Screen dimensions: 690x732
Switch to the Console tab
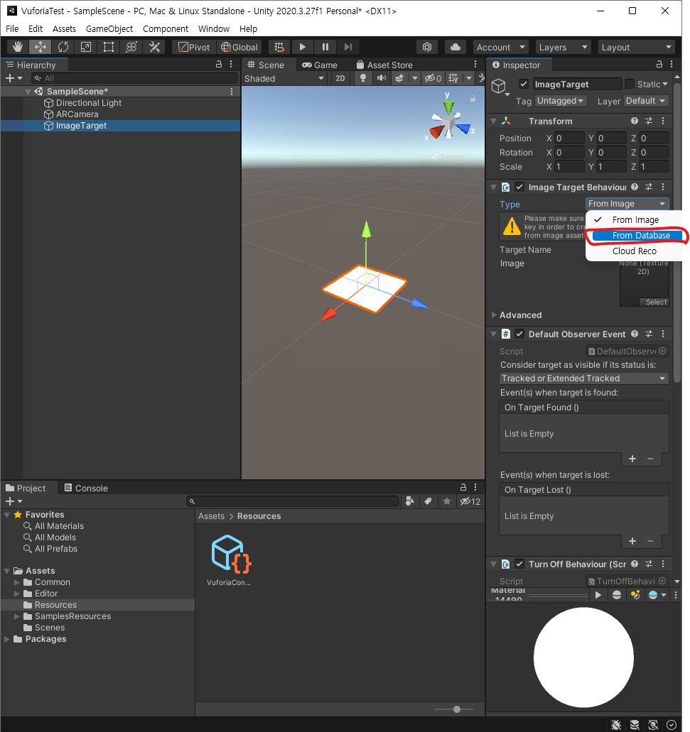(86, 488)
